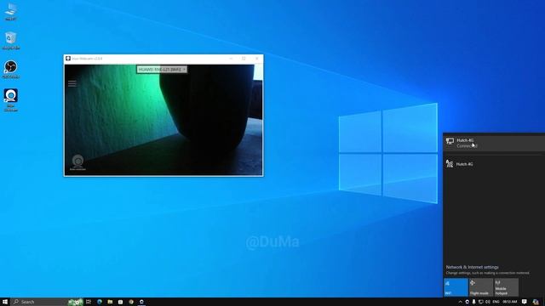Launch the Iriun Webcam desktop shortcut
Image resolution: width=545 pixels, height=306 pixels.
click(11, 100)
